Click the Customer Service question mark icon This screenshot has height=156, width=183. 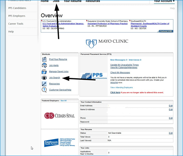[44, 90]
